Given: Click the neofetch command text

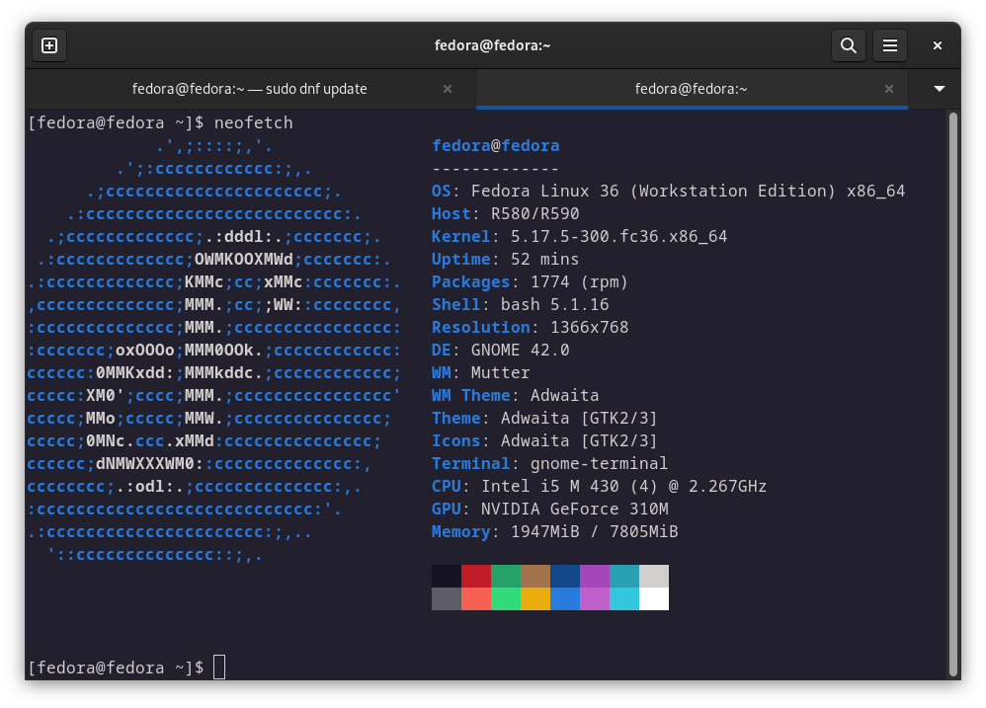Looking at the screenshot, I should click(254, 123).
